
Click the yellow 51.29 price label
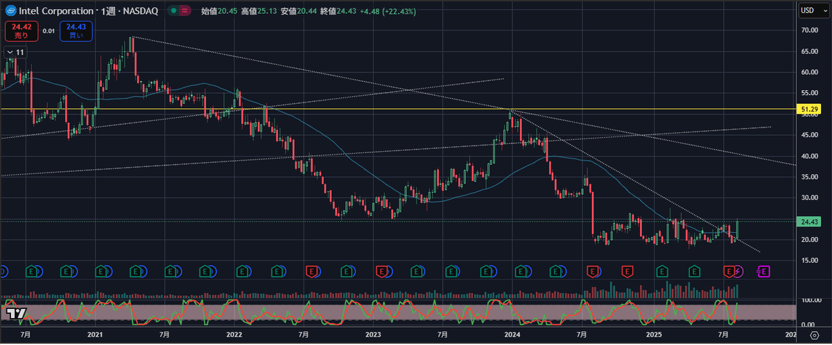(x=810, y=109)
